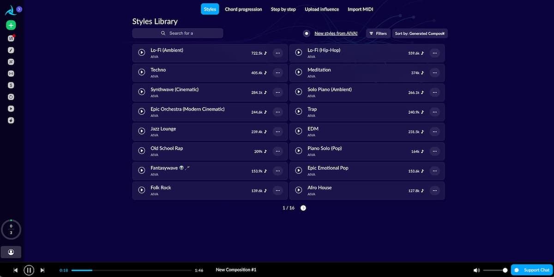Click the lightning bolt icon in sidebar
This screenshot has height=277, width=554.
point(11,120)
